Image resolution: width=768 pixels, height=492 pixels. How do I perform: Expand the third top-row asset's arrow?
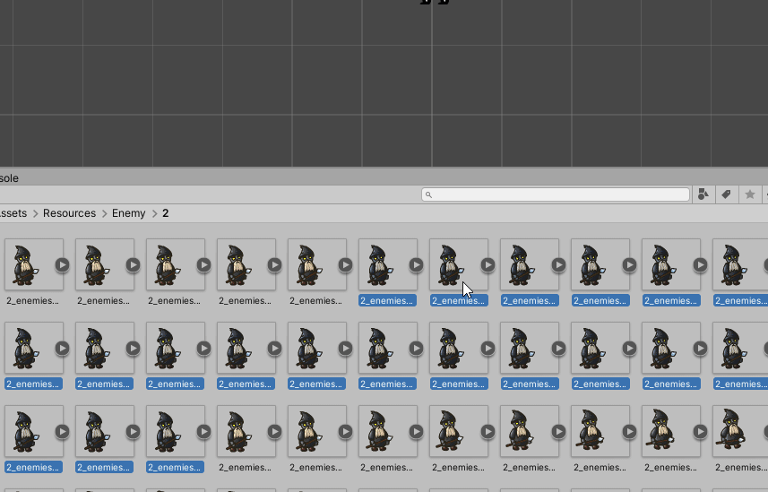pyautogui.click(x=203, y=264)
